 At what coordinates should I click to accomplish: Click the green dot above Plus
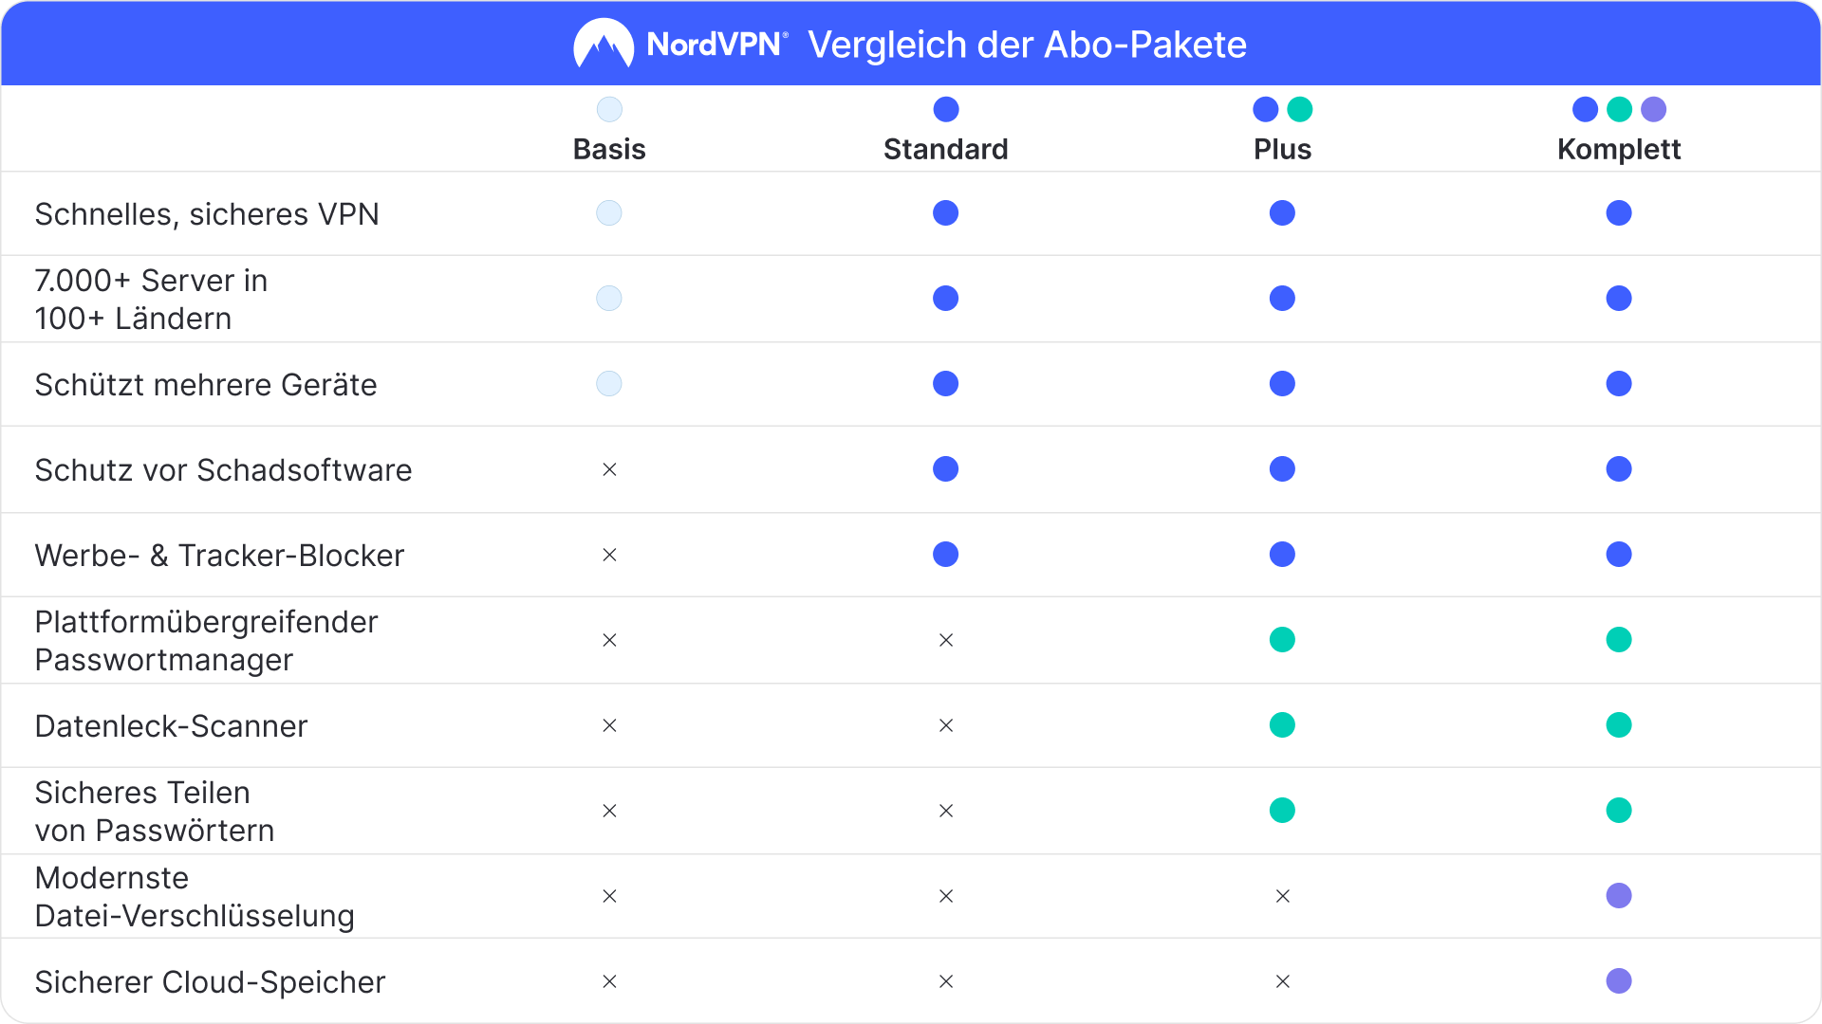(1300, 109)
